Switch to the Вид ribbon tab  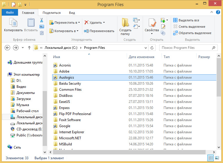pos(72,13)
